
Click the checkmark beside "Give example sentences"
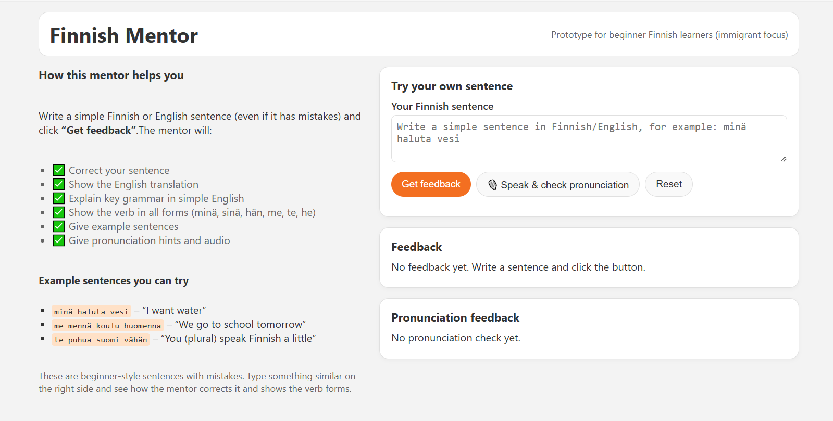click(x=58, y=226)
